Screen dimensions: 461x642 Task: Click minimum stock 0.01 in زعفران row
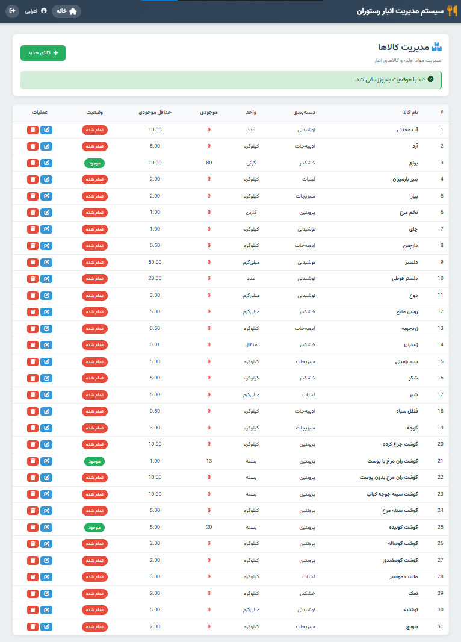click(x=155, y=344)
